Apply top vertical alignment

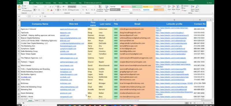[x=56, y=7]
